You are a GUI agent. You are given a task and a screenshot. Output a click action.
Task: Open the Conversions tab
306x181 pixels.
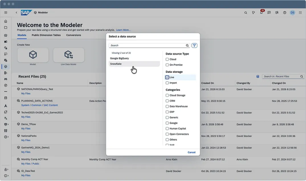73,35
